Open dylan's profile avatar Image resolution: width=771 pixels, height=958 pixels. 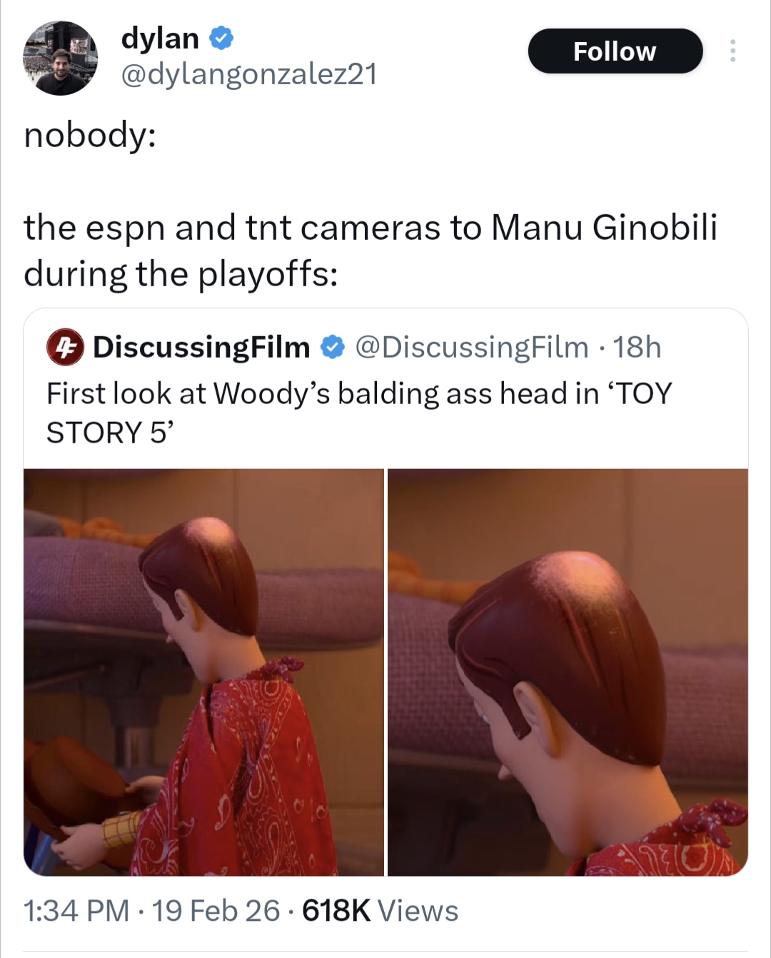60,59
